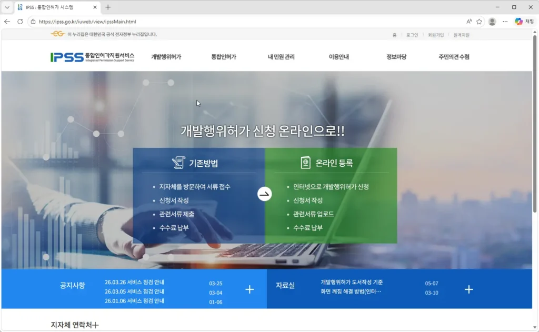The image size is (539, 332).
Task: Click the circular arrow between the two panels
Action: [x=265, y=193]
